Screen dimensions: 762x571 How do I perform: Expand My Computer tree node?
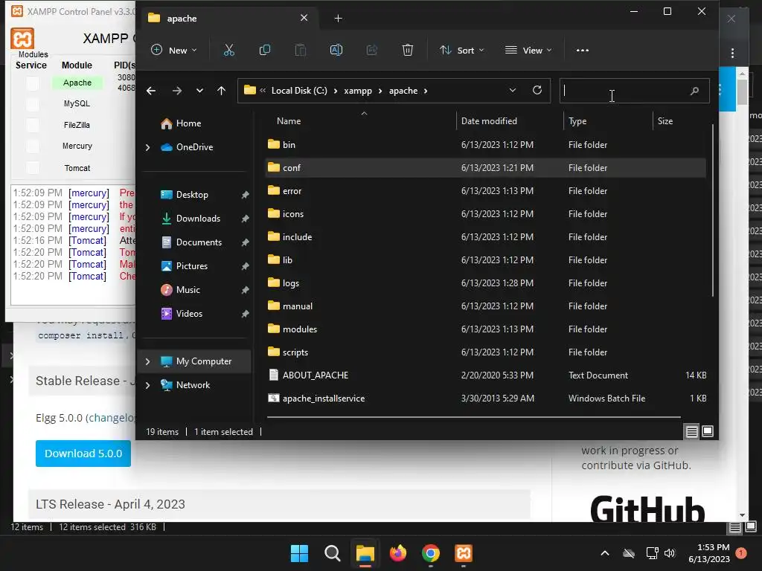coord(148,361)
